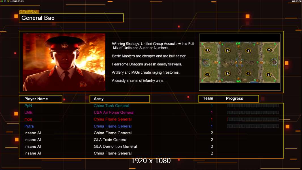The image size is (302, 170).
Task: Click the General Bao name field
Action: point(71,18)
